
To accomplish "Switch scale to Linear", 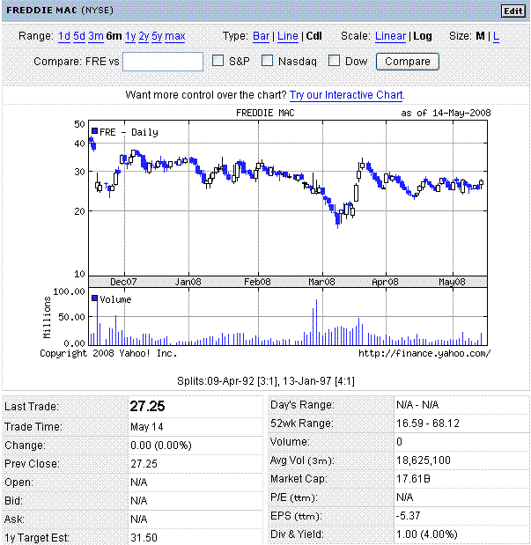I will [390, 36].
